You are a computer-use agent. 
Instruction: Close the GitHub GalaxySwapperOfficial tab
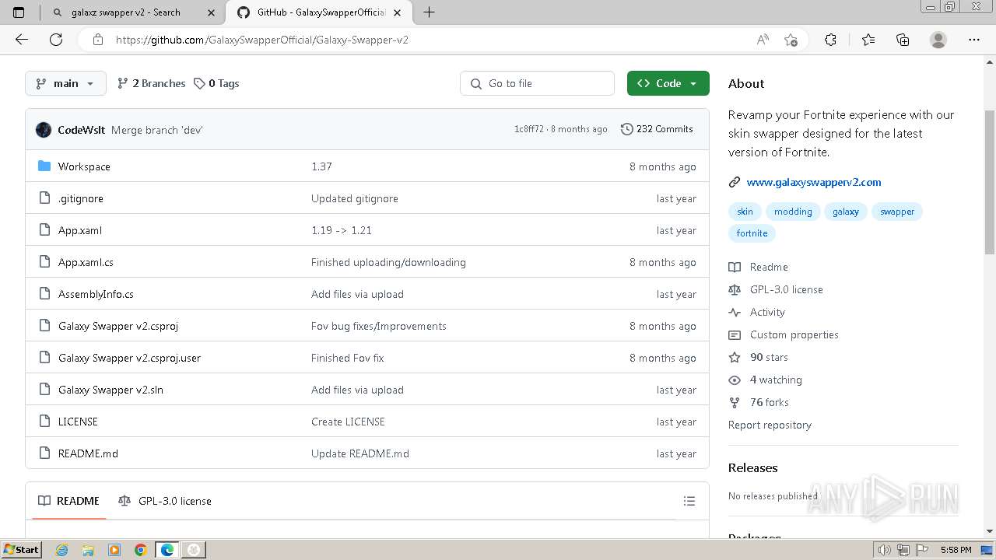397,12
